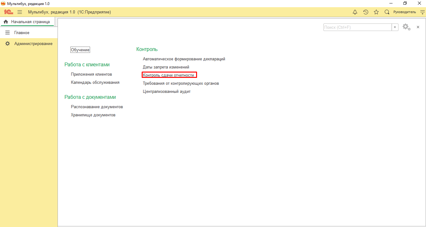The height and width of the screenshot is (227, 426).
Task: Focus the Поиск (Ctrl+F) field
Action: click(358, 27)
